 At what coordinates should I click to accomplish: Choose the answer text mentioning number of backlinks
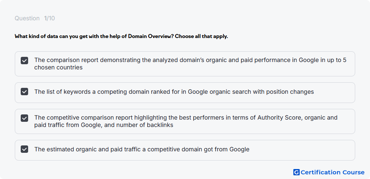(186, 121)
